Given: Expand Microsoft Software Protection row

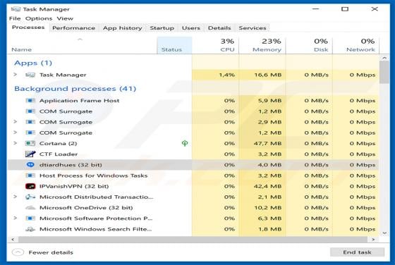Looking at the screenshot, I should [x=16, y=218].
